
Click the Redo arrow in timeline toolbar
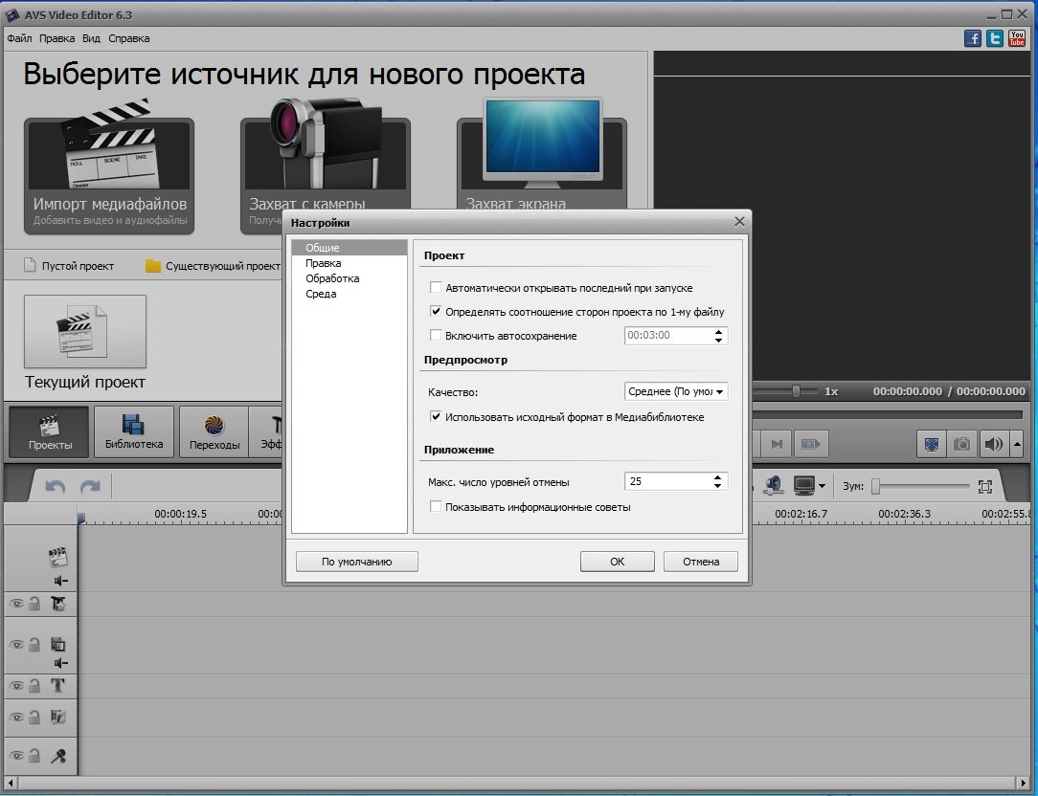(x=90, y=487)
